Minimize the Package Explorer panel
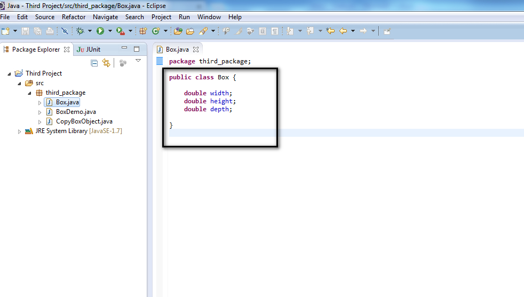524x297 pixels. click(x=124, y=48)
